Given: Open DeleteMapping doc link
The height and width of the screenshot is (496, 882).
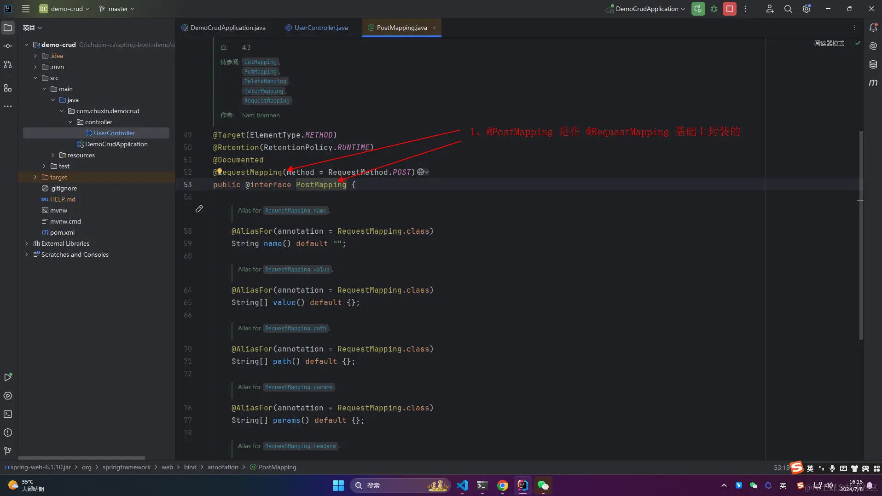Looking at the screenshot, I should [265, 81].
